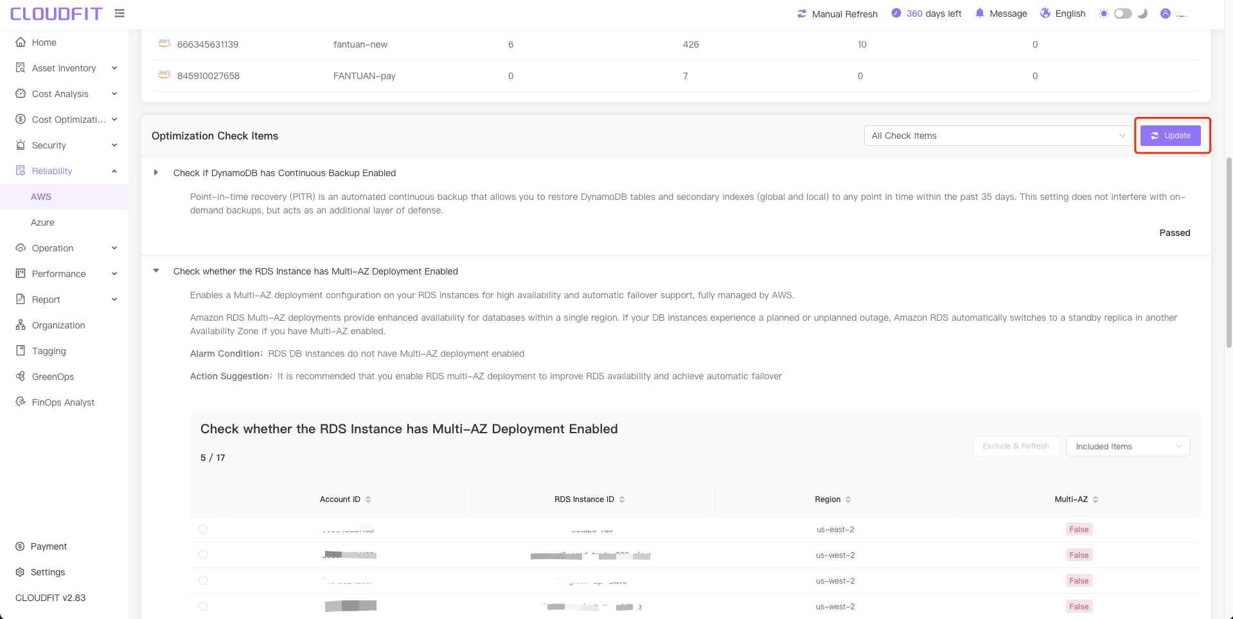Click the Asset Inventory icon
Image resolution: width=1233 pixels, height=619 pixels.
[x=21, y=68]
